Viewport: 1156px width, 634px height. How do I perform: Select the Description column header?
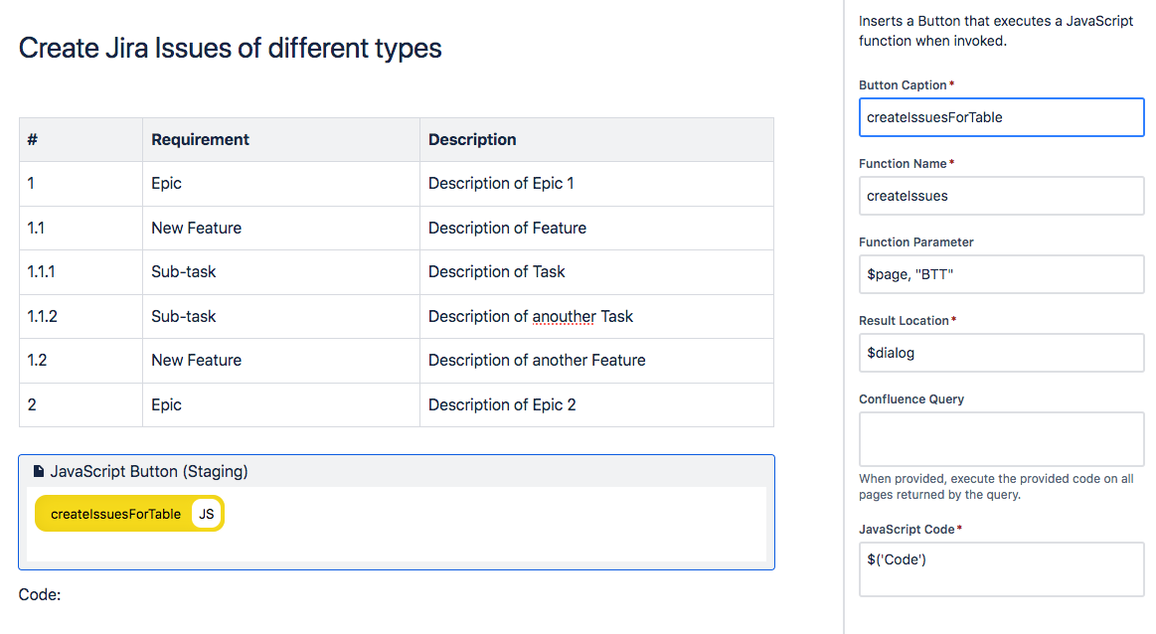tap(472, 139)
